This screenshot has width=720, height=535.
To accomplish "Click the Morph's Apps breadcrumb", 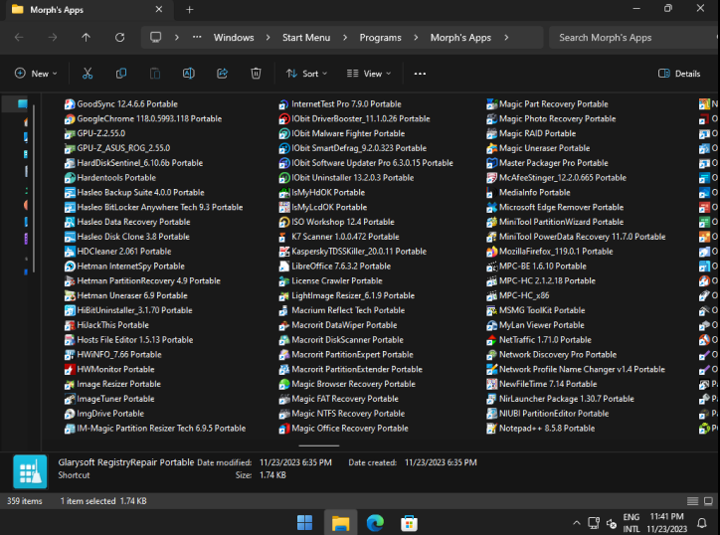I will click(460, 37).
